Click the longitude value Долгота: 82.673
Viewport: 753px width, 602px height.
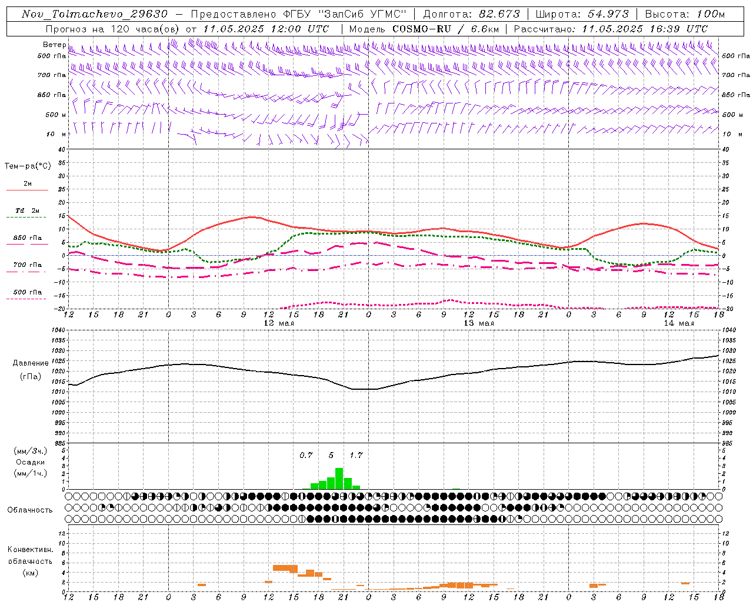click(x=471, y=14)
